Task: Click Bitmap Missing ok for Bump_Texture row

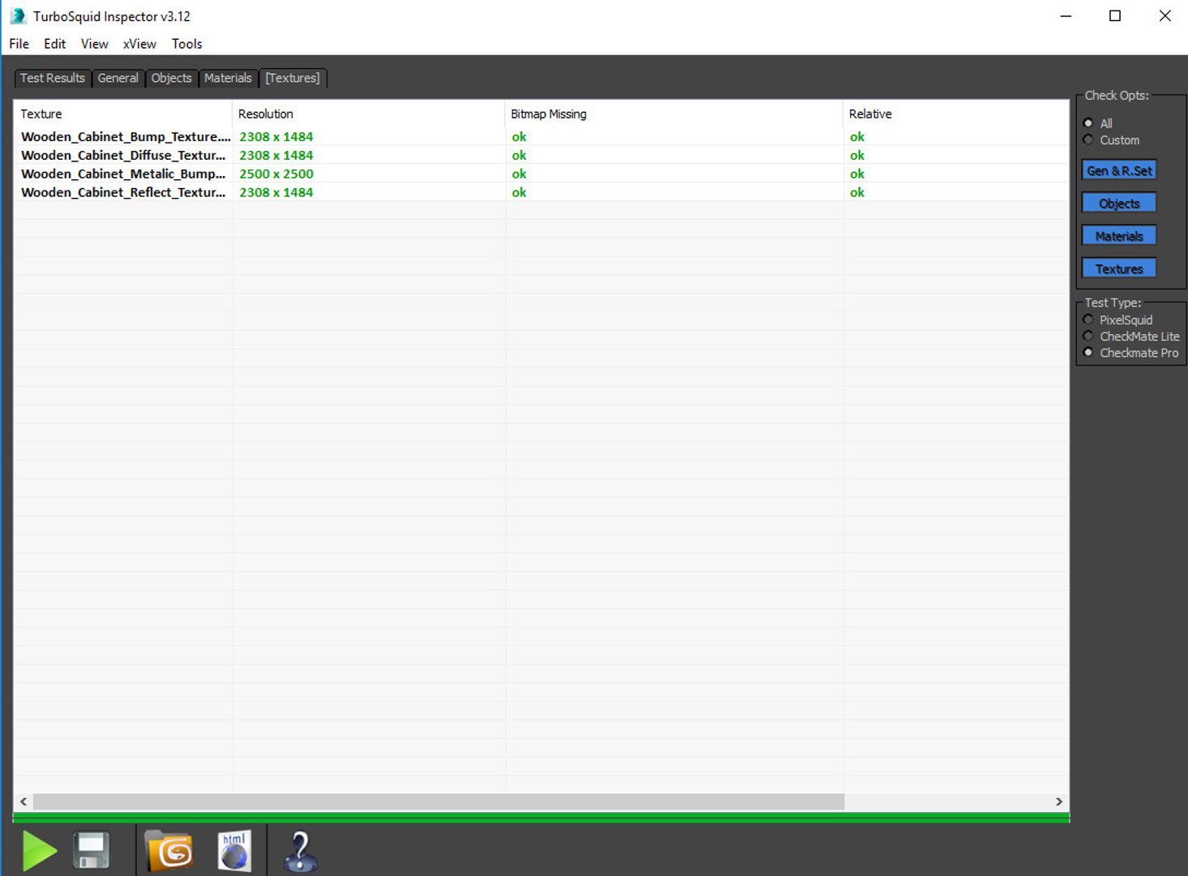Action: tap(519, 137)
